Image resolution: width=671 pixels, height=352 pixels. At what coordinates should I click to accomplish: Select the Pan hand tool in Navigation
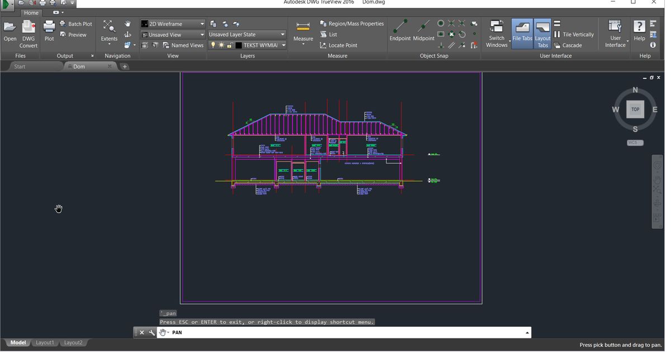[x=127, y=24]
